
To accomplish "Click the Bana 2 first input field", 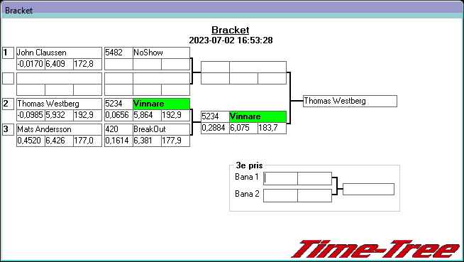I will point(280,196).
